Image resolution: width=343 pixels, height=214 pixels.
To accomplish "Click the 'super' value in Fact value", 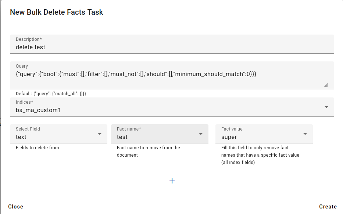I will tap(229, 137).
